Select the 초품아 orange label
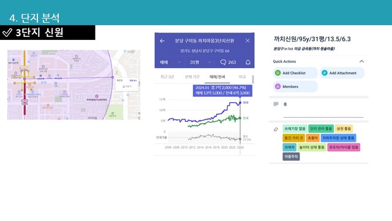The width and height of the screenshot is (392, 221). click(313, 138)
